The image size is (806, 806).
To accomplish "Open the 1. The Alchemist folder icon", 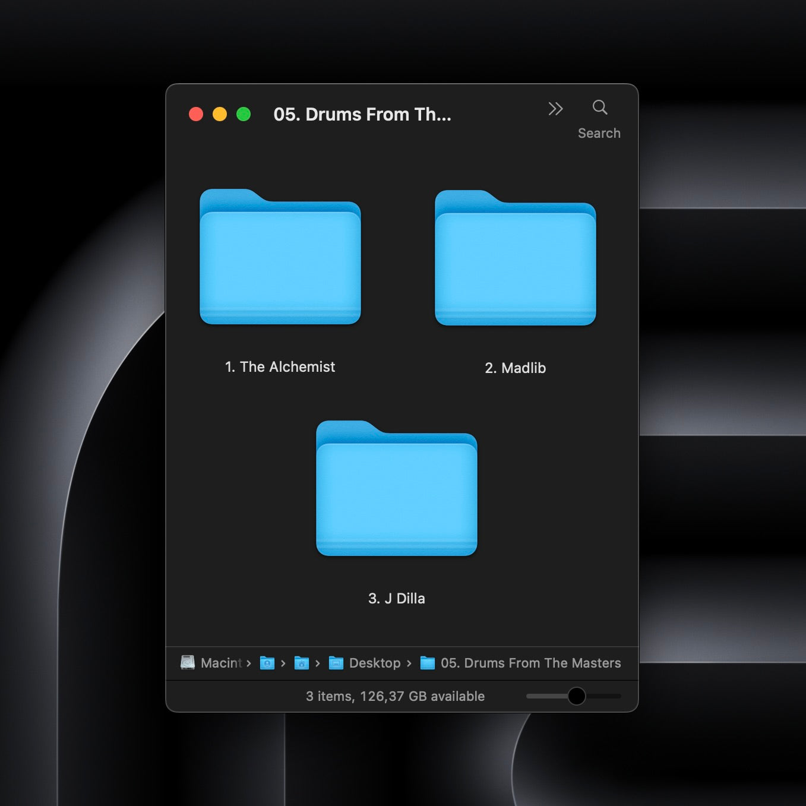I will 280,257.
